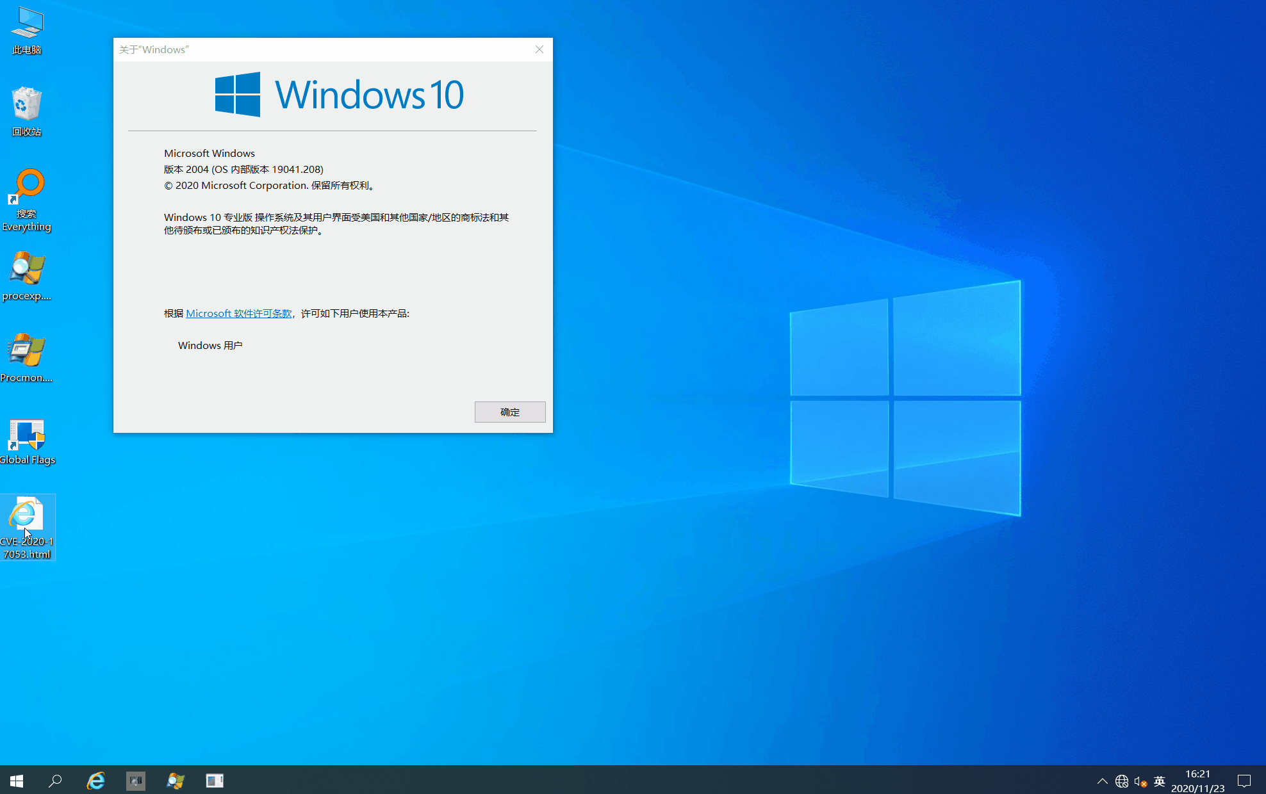Select the Search Everything shortcut

27,200
